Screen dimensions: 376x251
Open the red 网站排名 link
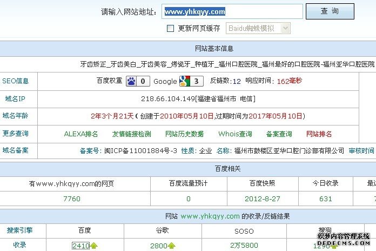pyautogui.click(x=319, y=134)
